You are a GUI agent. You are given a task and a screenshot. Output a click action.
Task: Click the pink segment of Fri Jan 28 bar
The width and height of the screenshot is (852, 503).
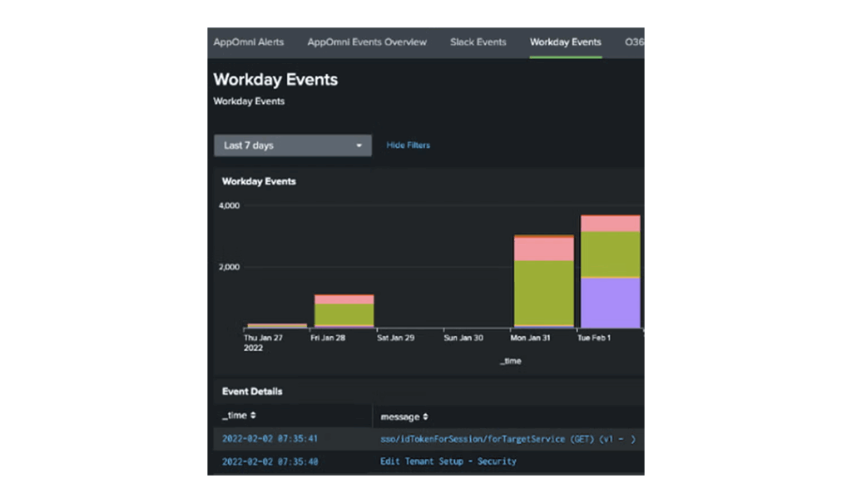point(344,299)
